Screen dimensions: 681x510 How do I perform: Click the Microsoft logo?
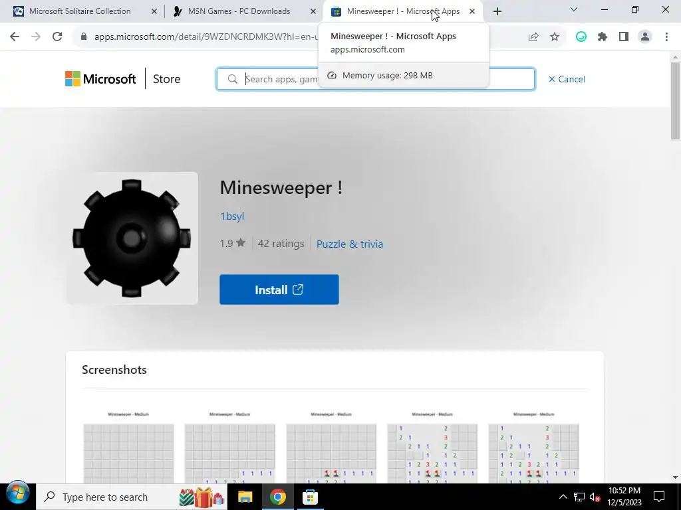pos(100,79)
